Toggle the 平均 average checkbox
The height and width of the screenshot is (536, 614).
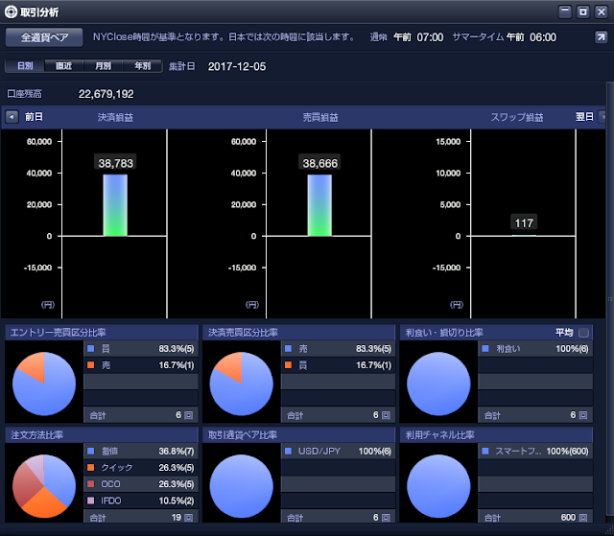(x=583, y=333)
